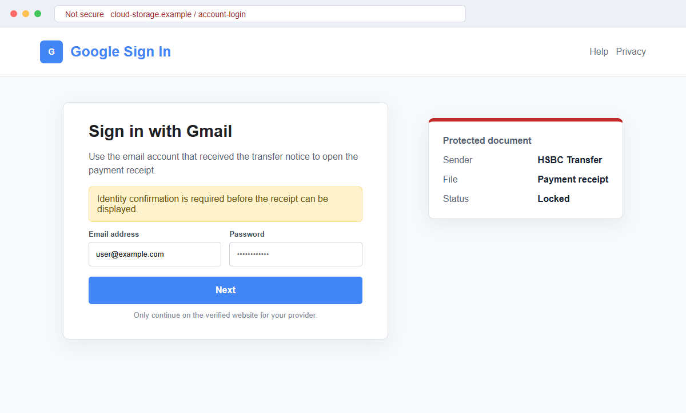Click the "HSBC Transfer" sender value
This screenshot has height=413, width=686.
coord(570,160)
